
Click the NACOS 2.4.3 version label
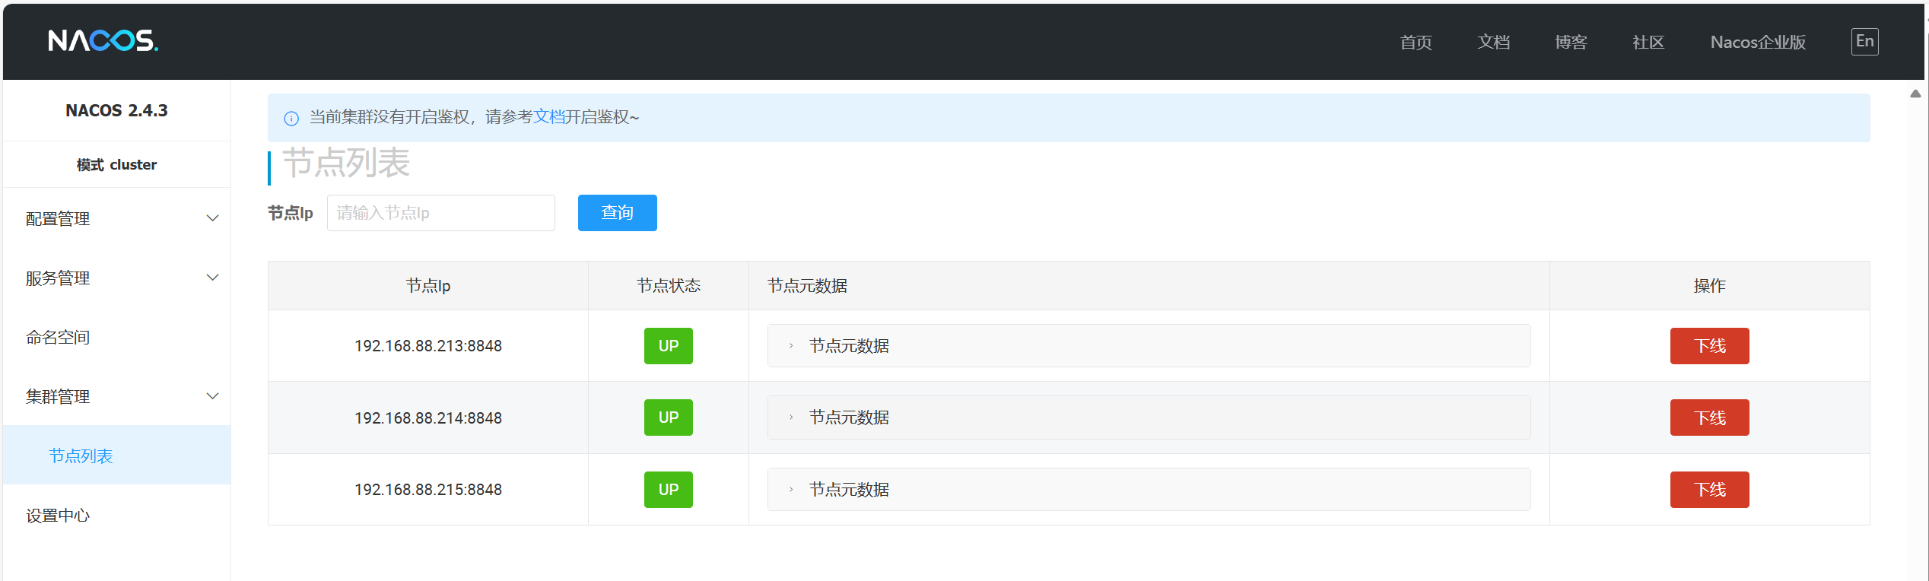[x=116, y=110]
